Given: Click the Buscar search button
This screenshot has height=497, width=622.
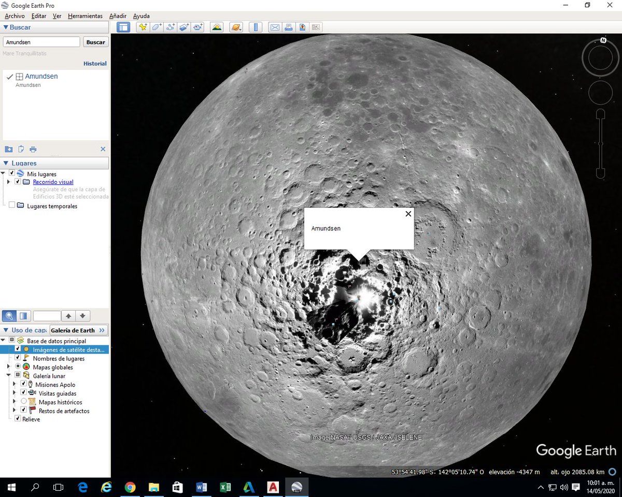Looking at the screenshot, I should pos(95,42).
